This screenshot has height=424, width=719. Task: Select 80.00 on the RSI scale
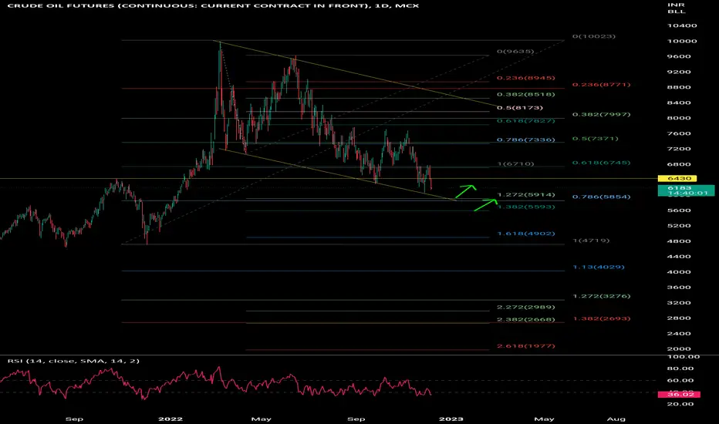tap(680, 368)
